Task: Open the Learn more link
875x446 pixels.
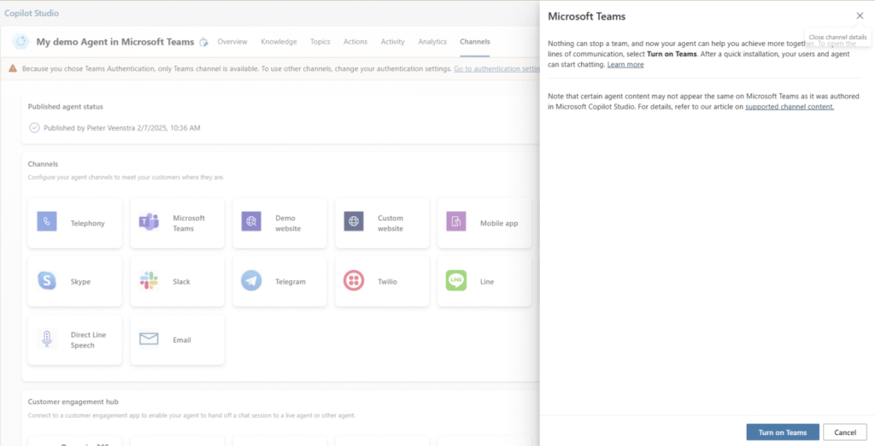Action: tap(625, 65)
